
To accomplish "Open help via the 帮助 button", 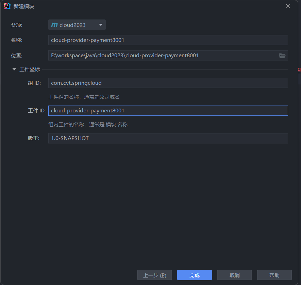I will click(x=274, y=275).
